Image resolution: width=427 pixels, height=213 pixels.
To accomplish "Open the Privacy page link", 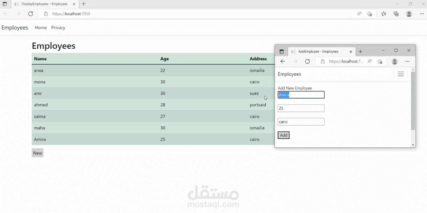I will (x=58, y=28).
